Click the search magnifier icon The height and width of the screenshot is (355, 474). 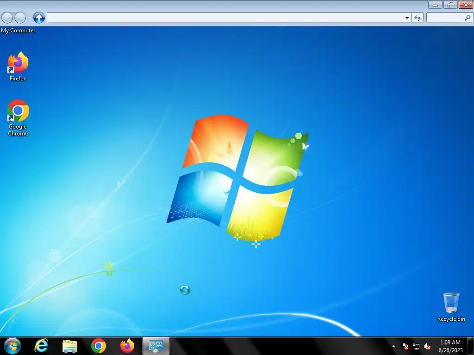[x=468, y=18]
